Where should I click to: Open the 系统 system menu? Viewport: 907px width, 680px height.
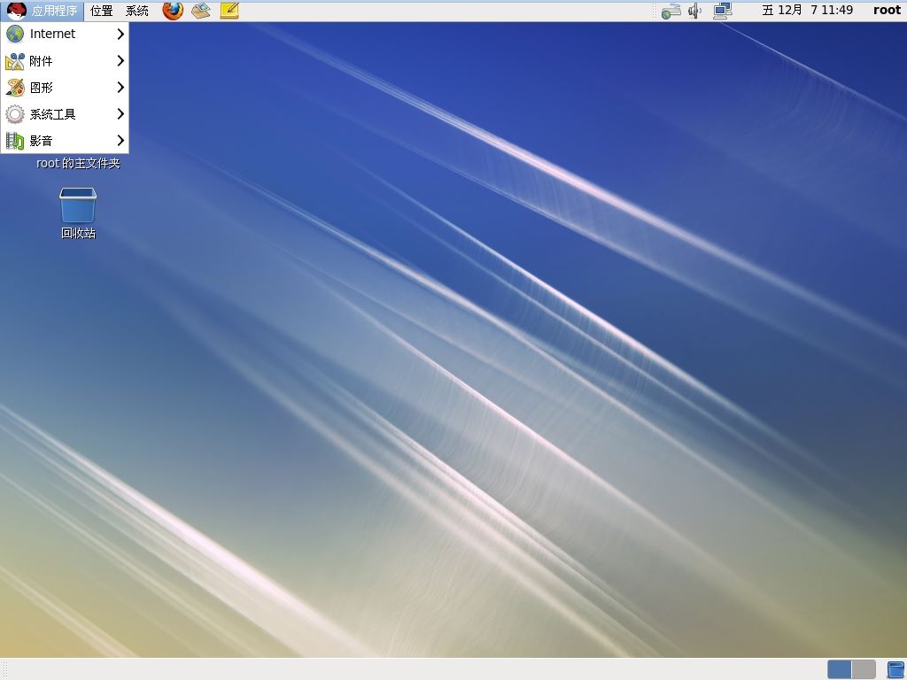137,11
